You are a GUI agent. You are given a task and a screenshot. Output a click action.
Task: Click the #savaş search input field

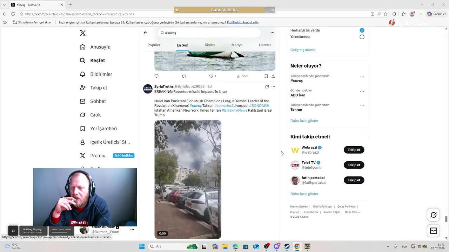point(209,33)
